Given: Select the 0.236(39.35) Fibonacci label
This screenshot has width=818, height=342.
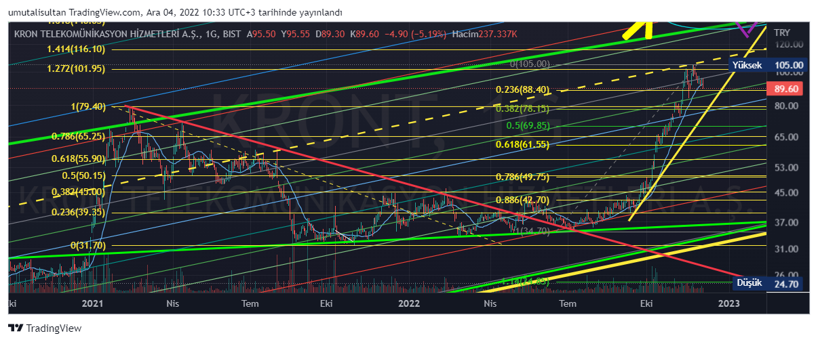Looking at the screenshot, I should pos(79,212).
